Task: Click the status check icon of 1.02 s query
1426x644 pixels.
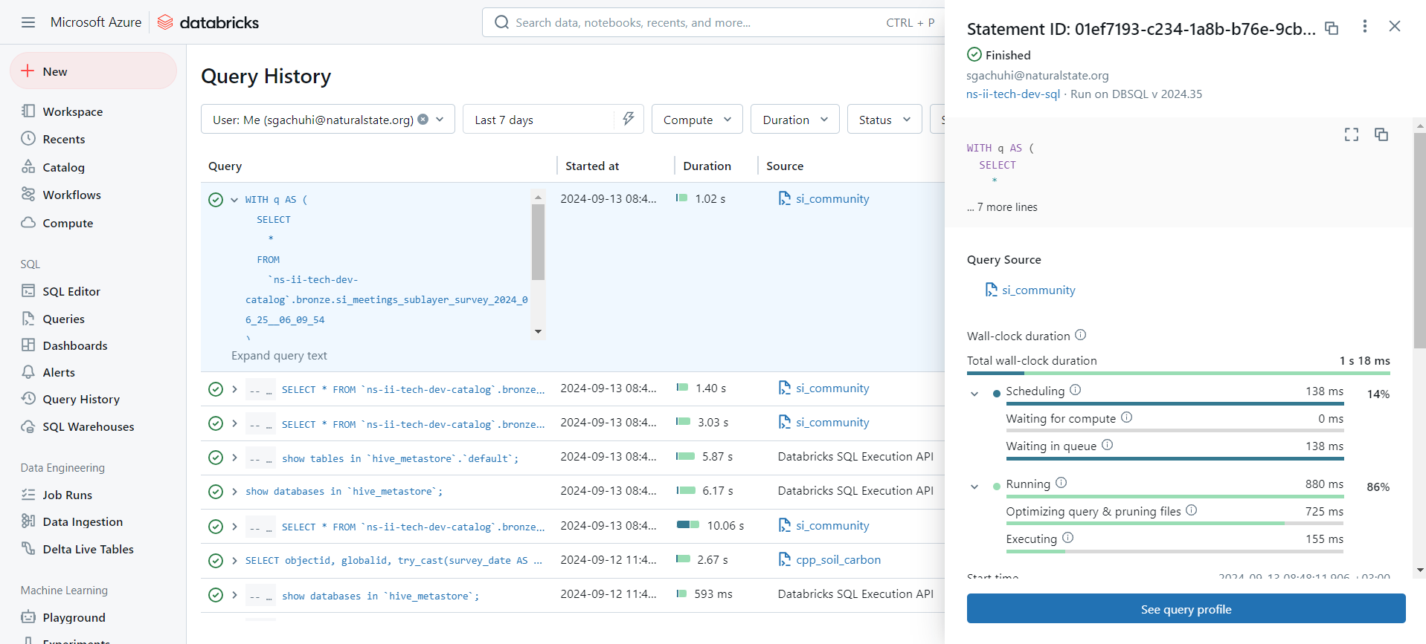Action: (x=216, y=200)
